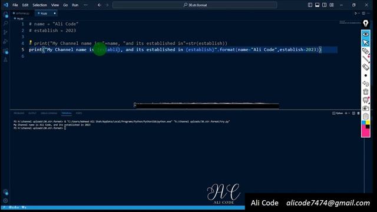The height and width of the screenshot is (212, 377).
Task: Toggle the Panel layout button
Action: (317, 5)
